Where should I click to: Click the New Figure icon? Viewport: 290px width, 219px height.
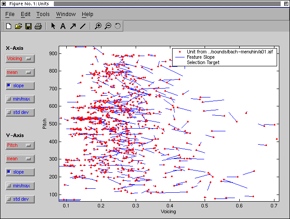point(8,26)
